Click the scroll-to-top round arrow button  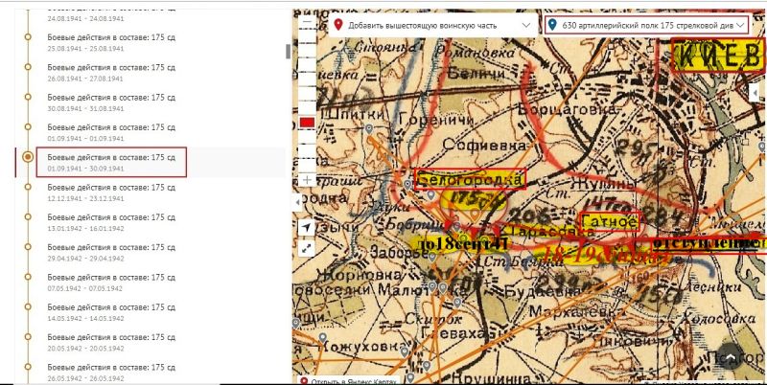click(x=730, y=356)
